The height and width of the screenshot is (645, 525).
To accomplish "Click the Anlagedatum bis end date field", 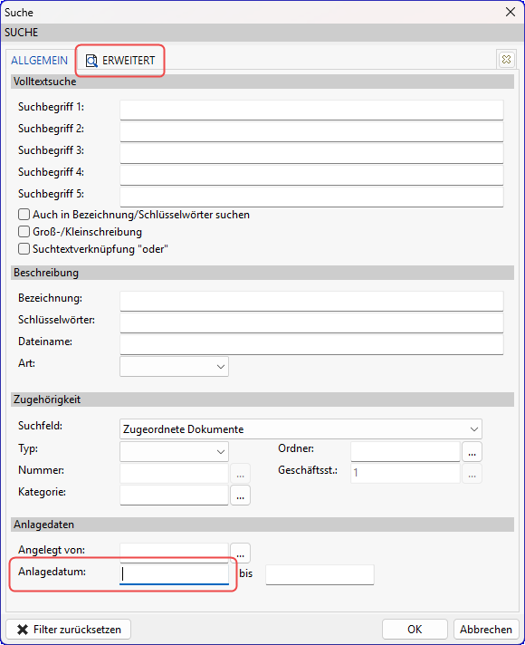I will pyautogui.click(x=320, y=574).
